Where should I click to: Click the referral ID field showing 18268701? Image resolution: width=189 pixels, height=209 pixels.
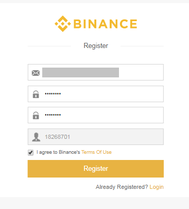[96, 137]
